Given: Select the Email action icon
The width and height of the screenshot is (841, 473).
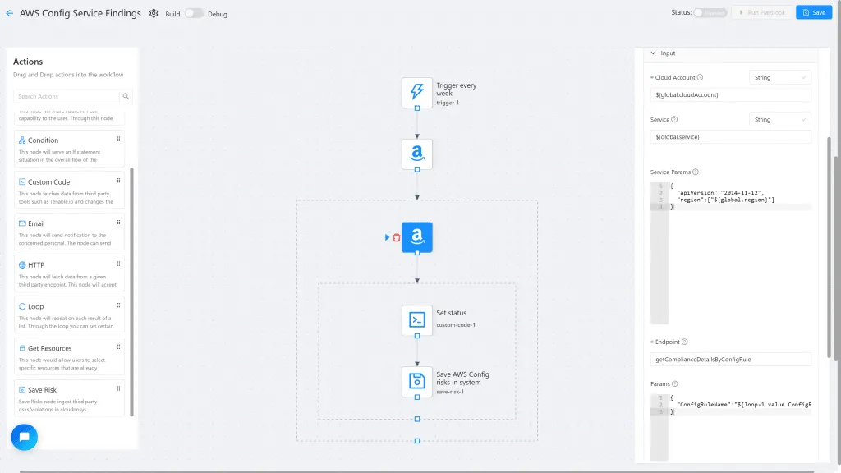Looking at the screenshot, I should tap(22, 223).
